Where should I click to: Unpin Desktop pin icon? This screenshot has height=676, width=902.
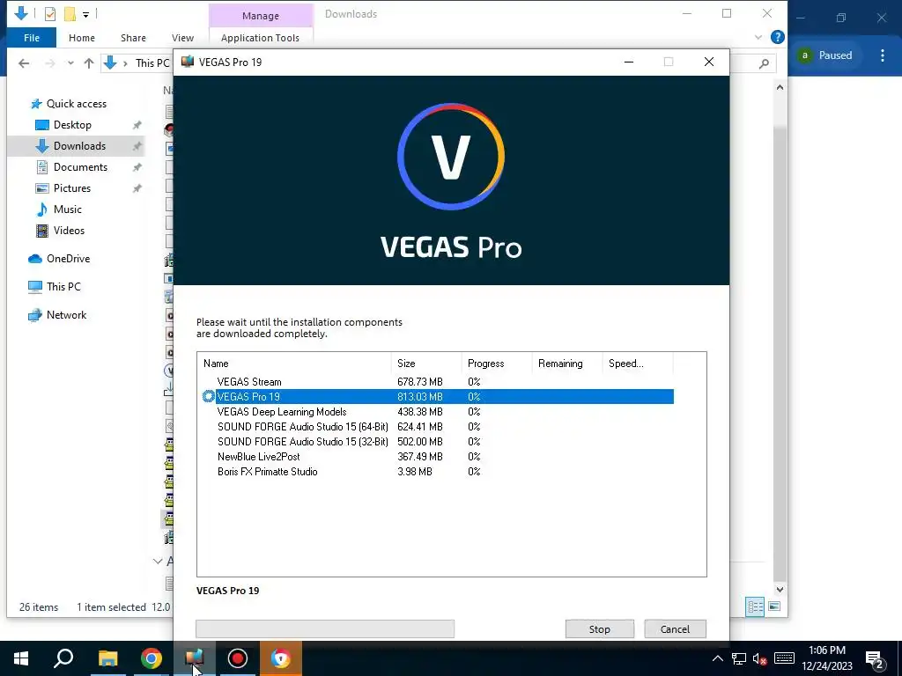[137, 125]
